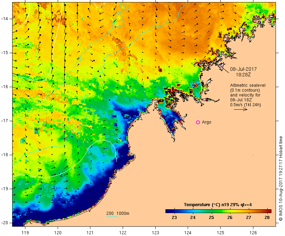Click the colorbar at 28 degrees dark red
The width and height of the screenshot is (285, 236).
267,211
